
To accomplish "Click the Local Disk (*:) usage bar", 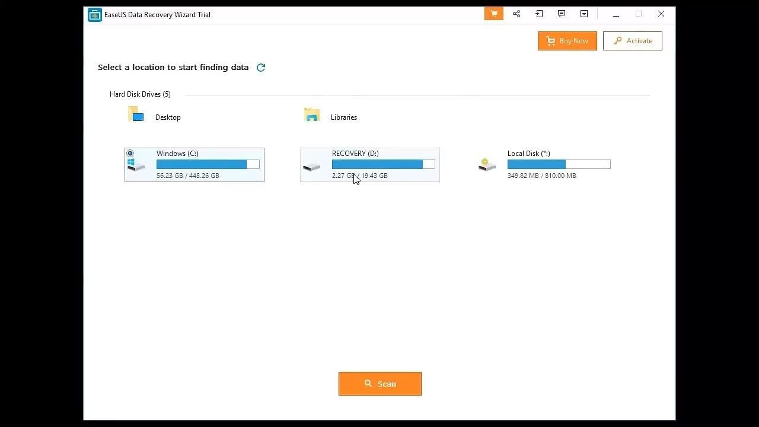I will click(559, 164).
